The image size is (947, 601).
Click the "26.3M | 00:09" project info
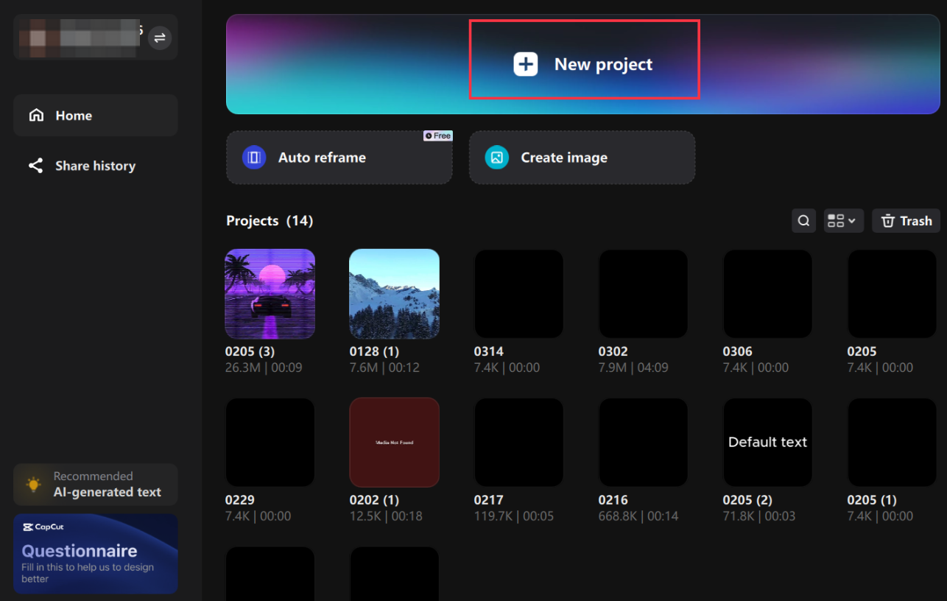coord(264,368)
